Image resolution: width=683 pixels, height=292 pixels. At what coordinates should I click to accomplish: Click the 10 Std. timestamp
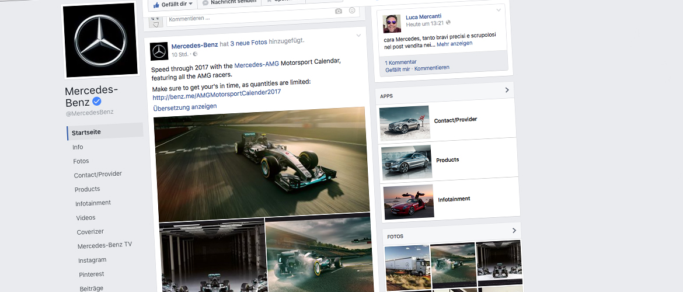click(180, 54)
